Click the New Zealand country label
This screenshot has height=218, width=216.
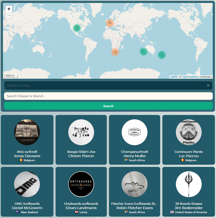click(29, 212)
